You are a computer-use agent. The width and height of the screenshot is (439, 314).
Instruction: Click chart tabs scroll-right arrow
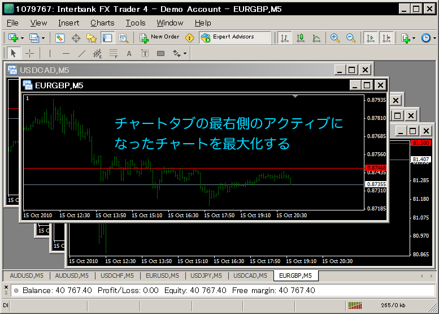click(431, 276)
